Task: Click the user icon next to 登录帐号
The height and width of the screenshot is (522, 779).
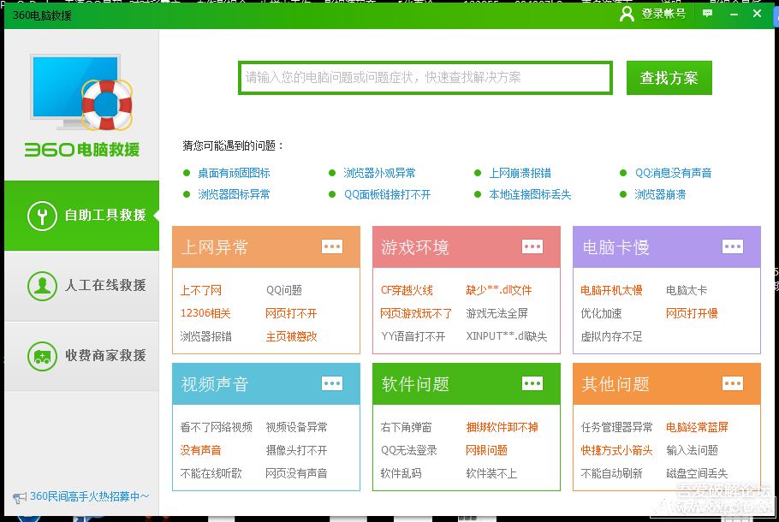Action: (x=627, y=15)
